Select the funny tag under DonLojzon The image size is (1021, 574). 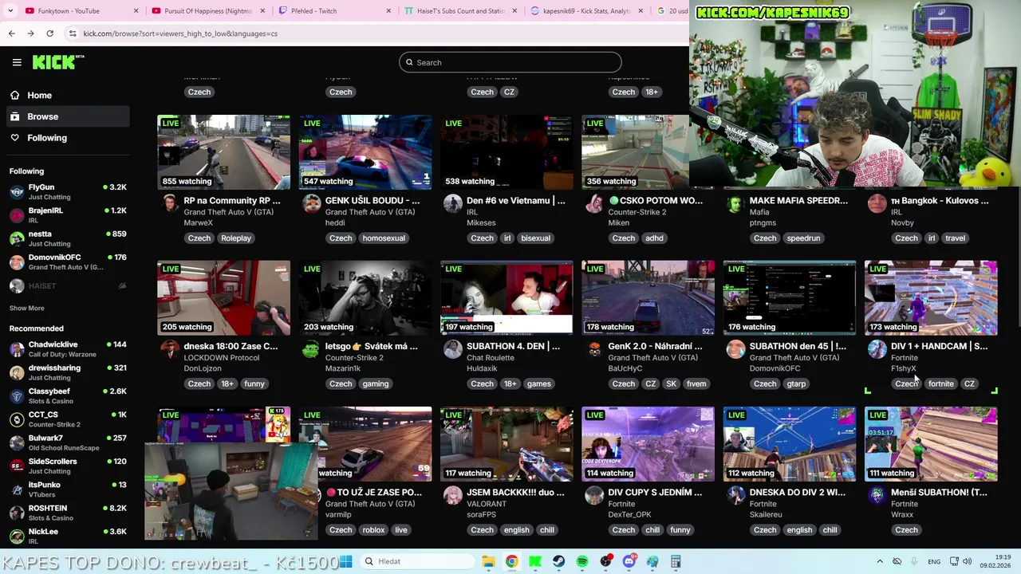click(x=254, y=383)
